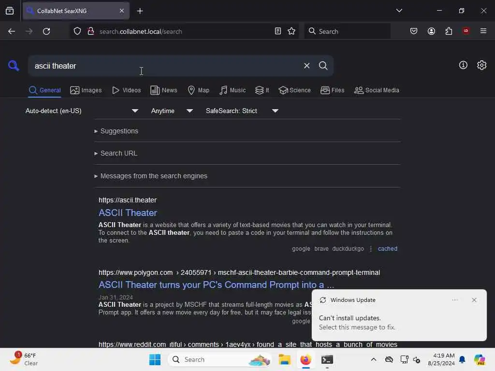Open the ASCII Theater result link
Screen dimensions: 495x371
coord(128,213)
